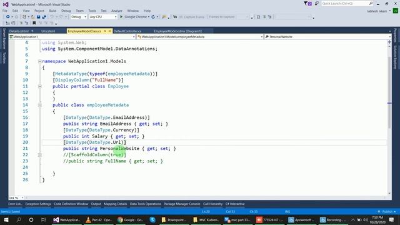The image size is (400, 225).
Task: Open the Edit menu
Action: (15, 11)
